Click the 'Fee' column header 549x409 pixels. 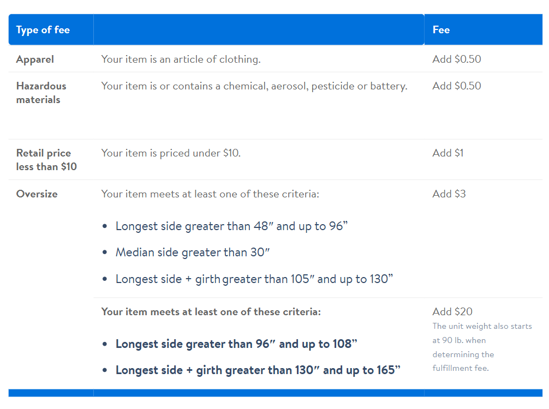[x=441, y=30]
